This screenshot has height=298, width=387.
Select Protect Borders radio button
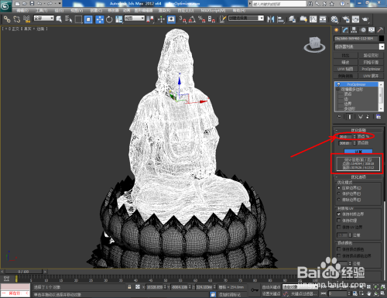click(x=339, y=194)
